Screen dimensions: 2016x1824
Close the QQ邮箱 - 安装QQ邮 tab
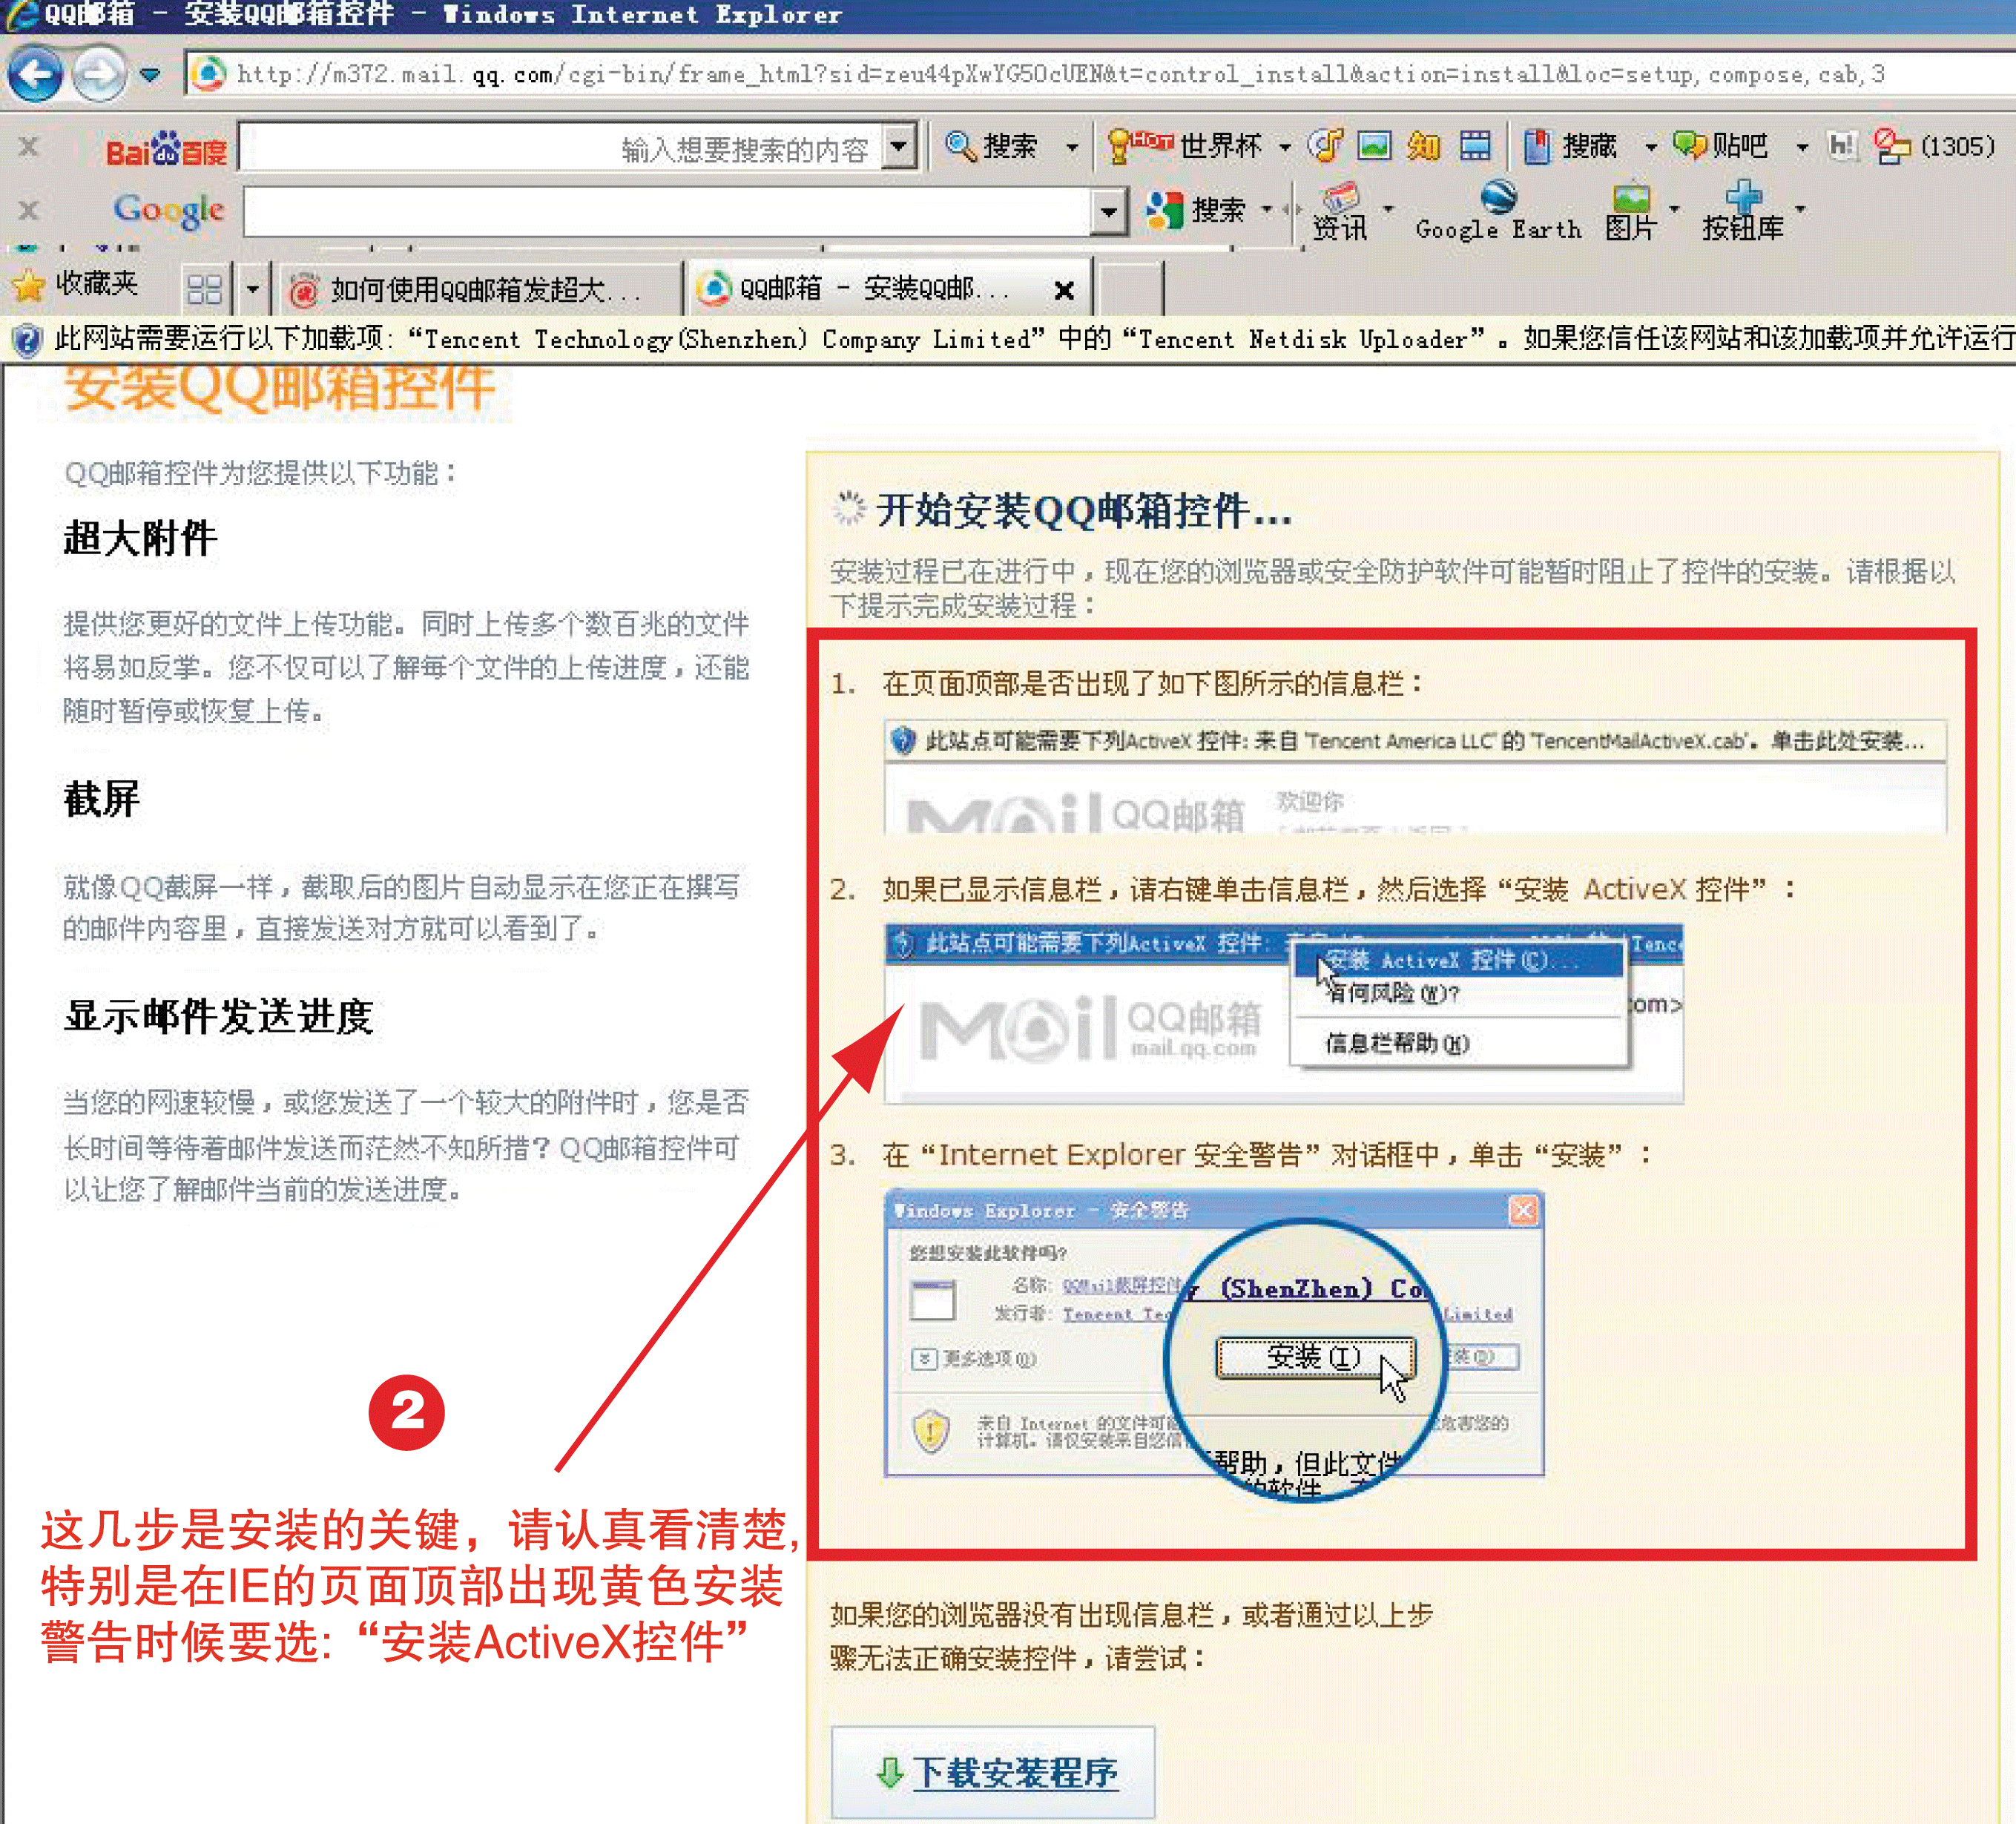tap(1064, 290)
